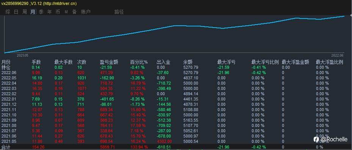Select the 2022.05 monthly row

click(176, 78)
